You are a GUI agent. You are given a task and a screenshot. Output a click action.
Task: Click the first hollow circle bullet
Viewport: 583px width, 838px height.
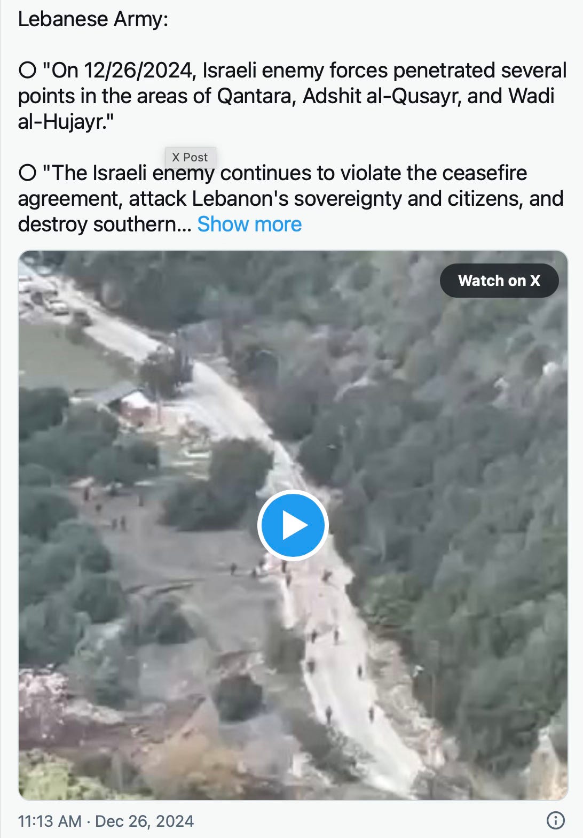(x=28, y=70)
